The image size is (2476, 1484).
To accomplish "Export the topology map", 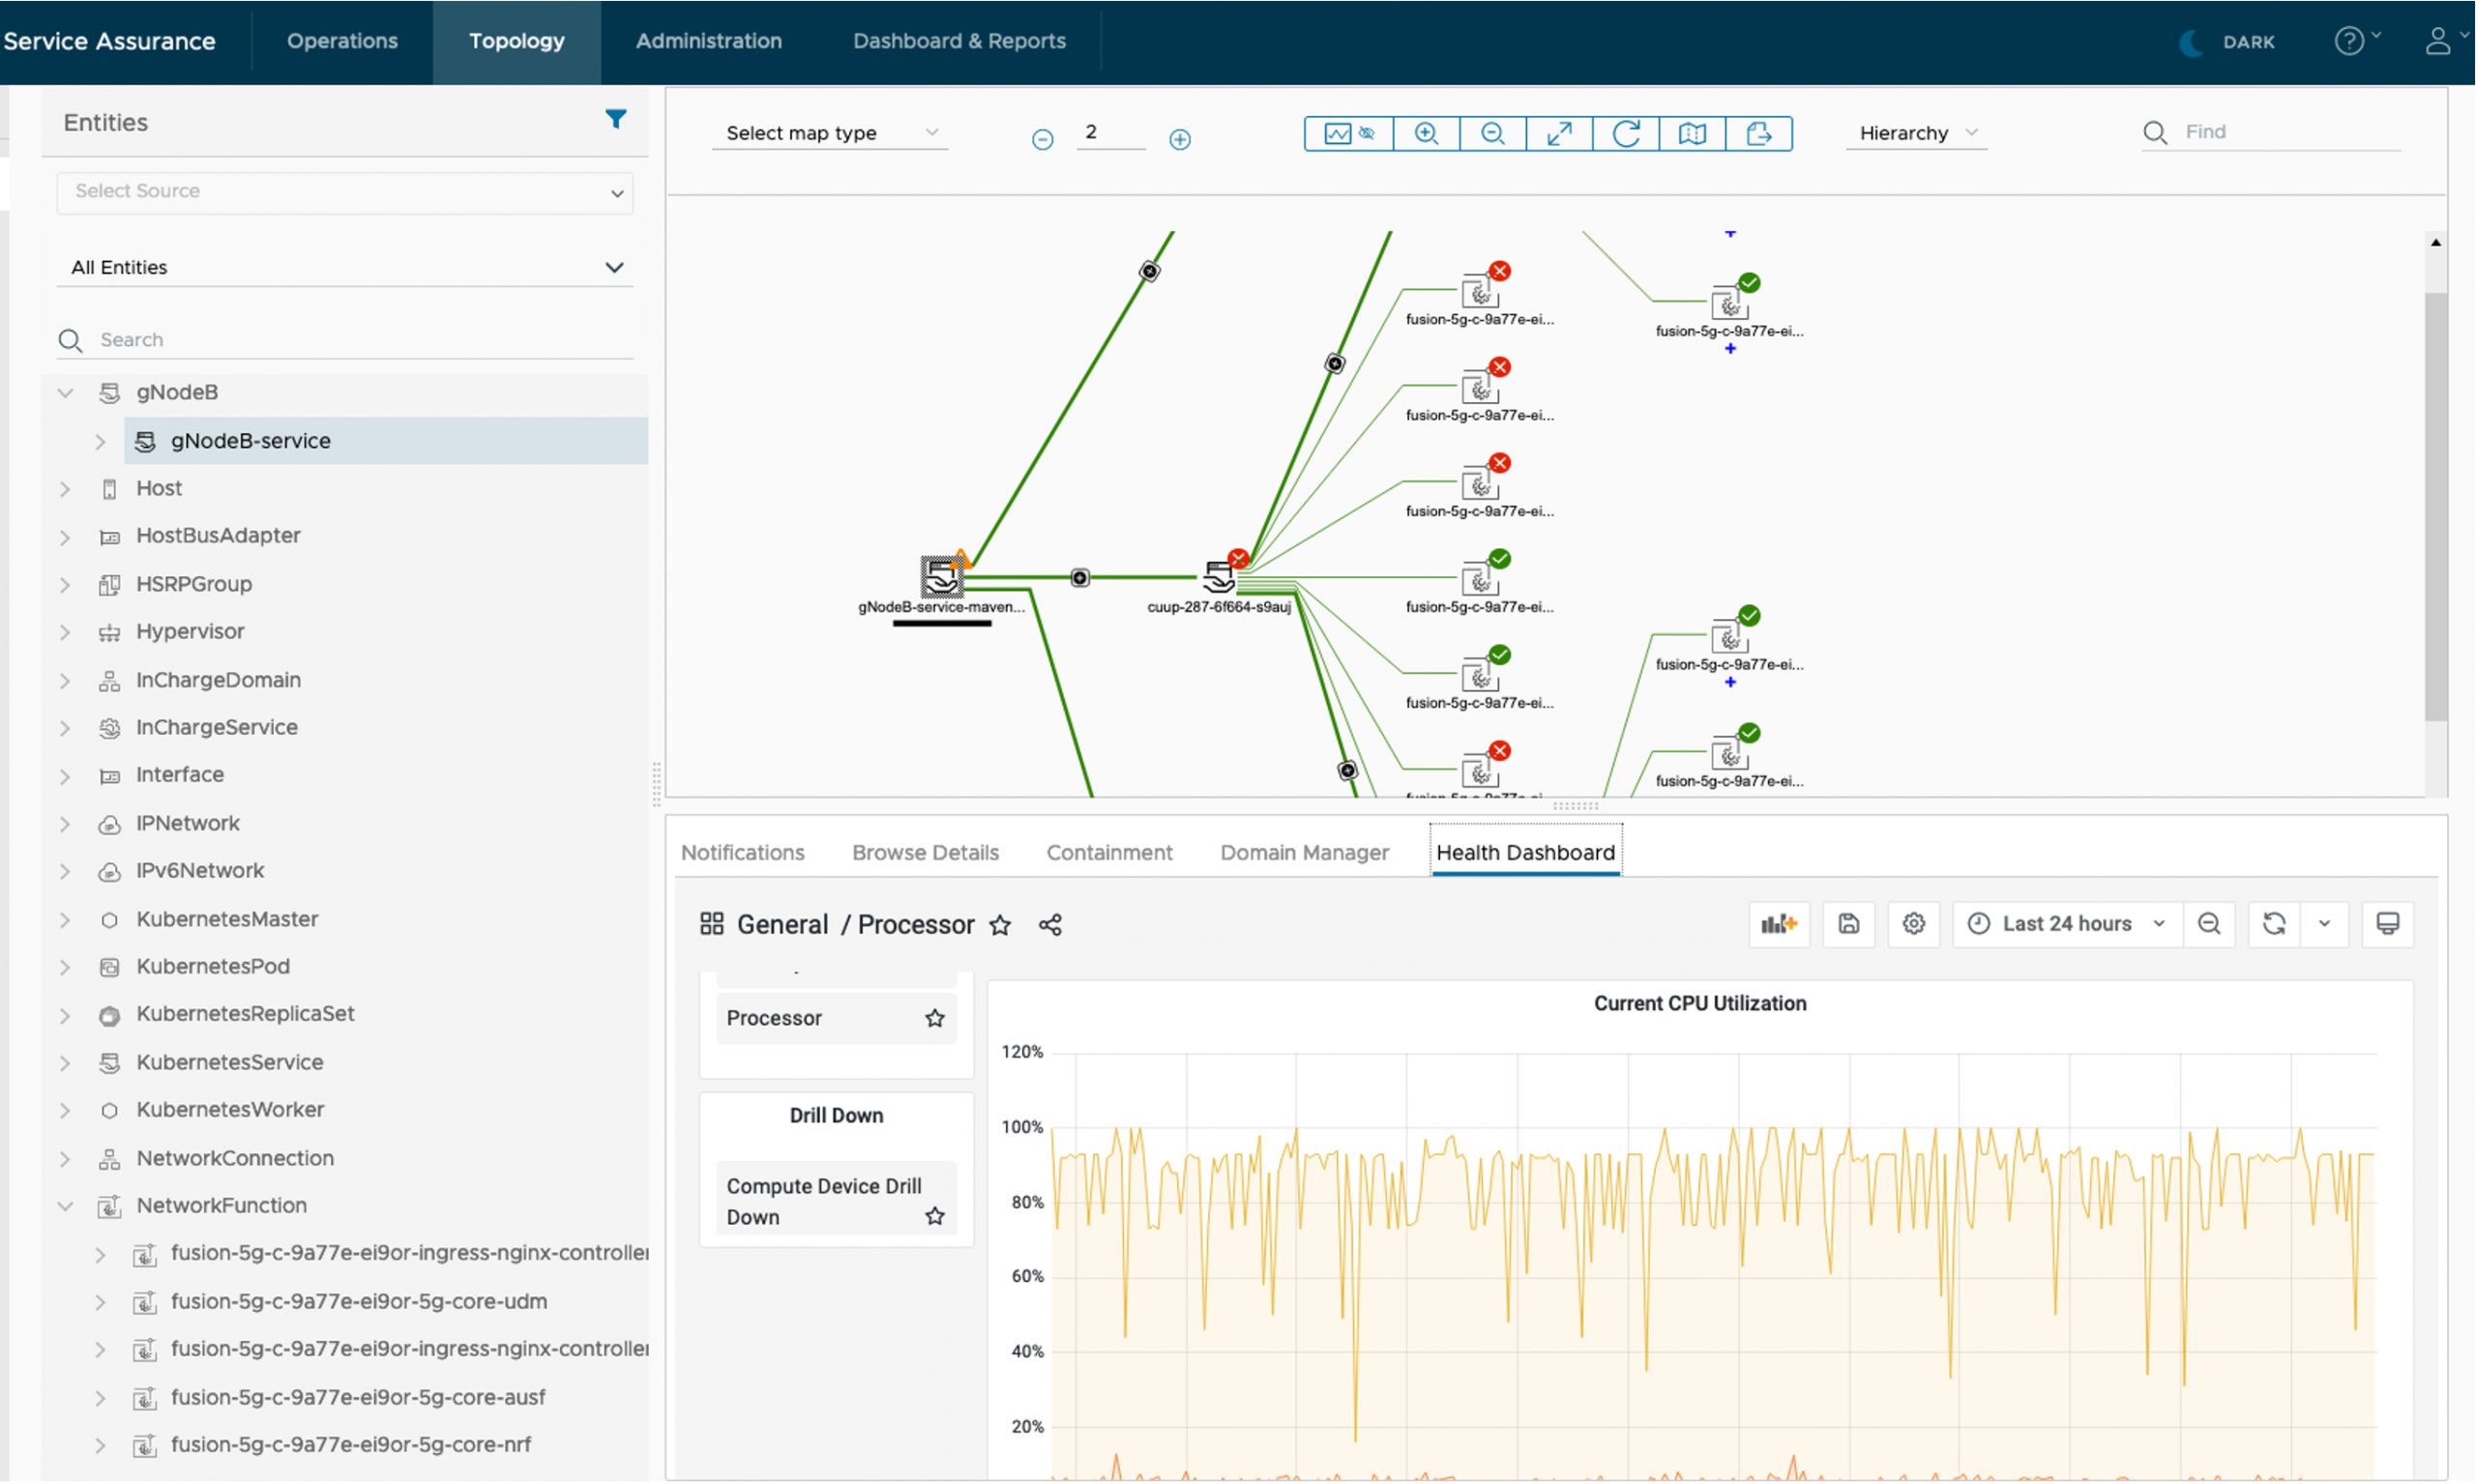I will tap(1757, 134).
